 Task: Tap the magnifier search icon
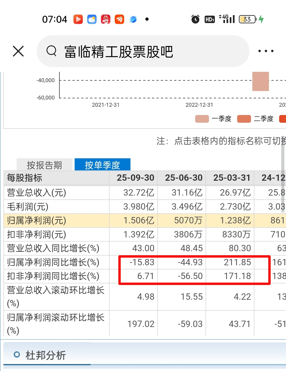(51, 51)
